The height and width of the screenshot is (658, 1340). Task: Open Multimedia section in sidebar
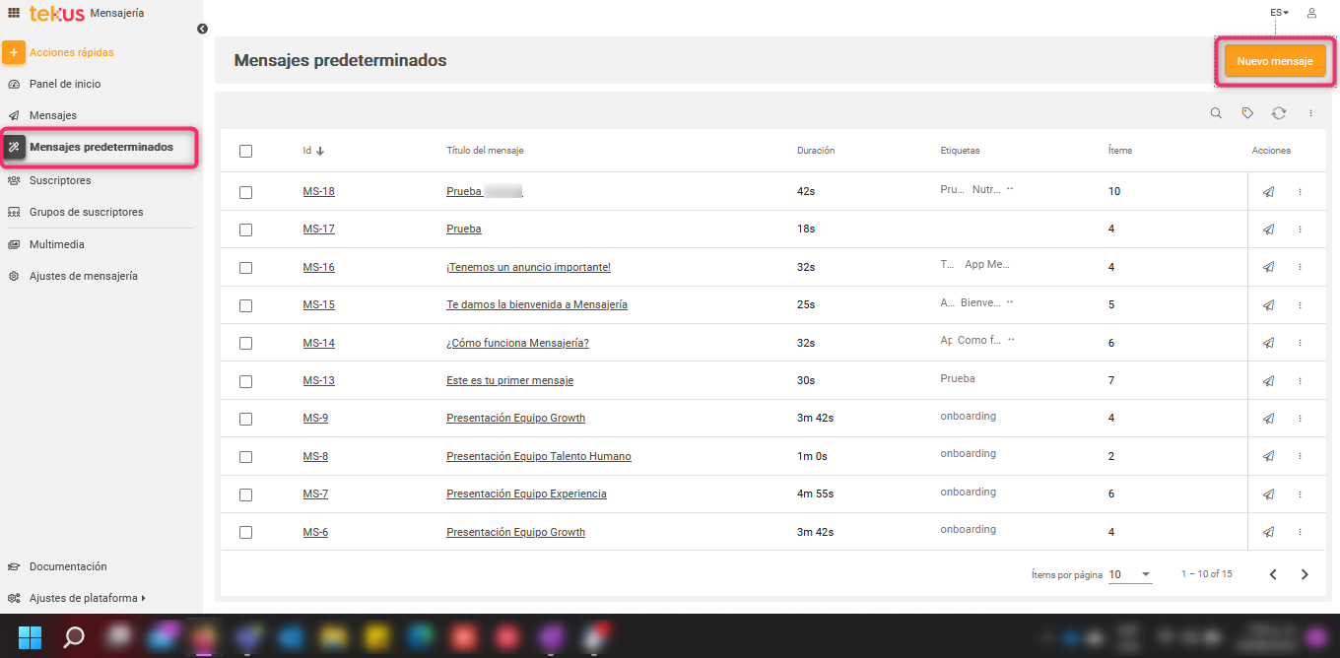coord(56,244)
